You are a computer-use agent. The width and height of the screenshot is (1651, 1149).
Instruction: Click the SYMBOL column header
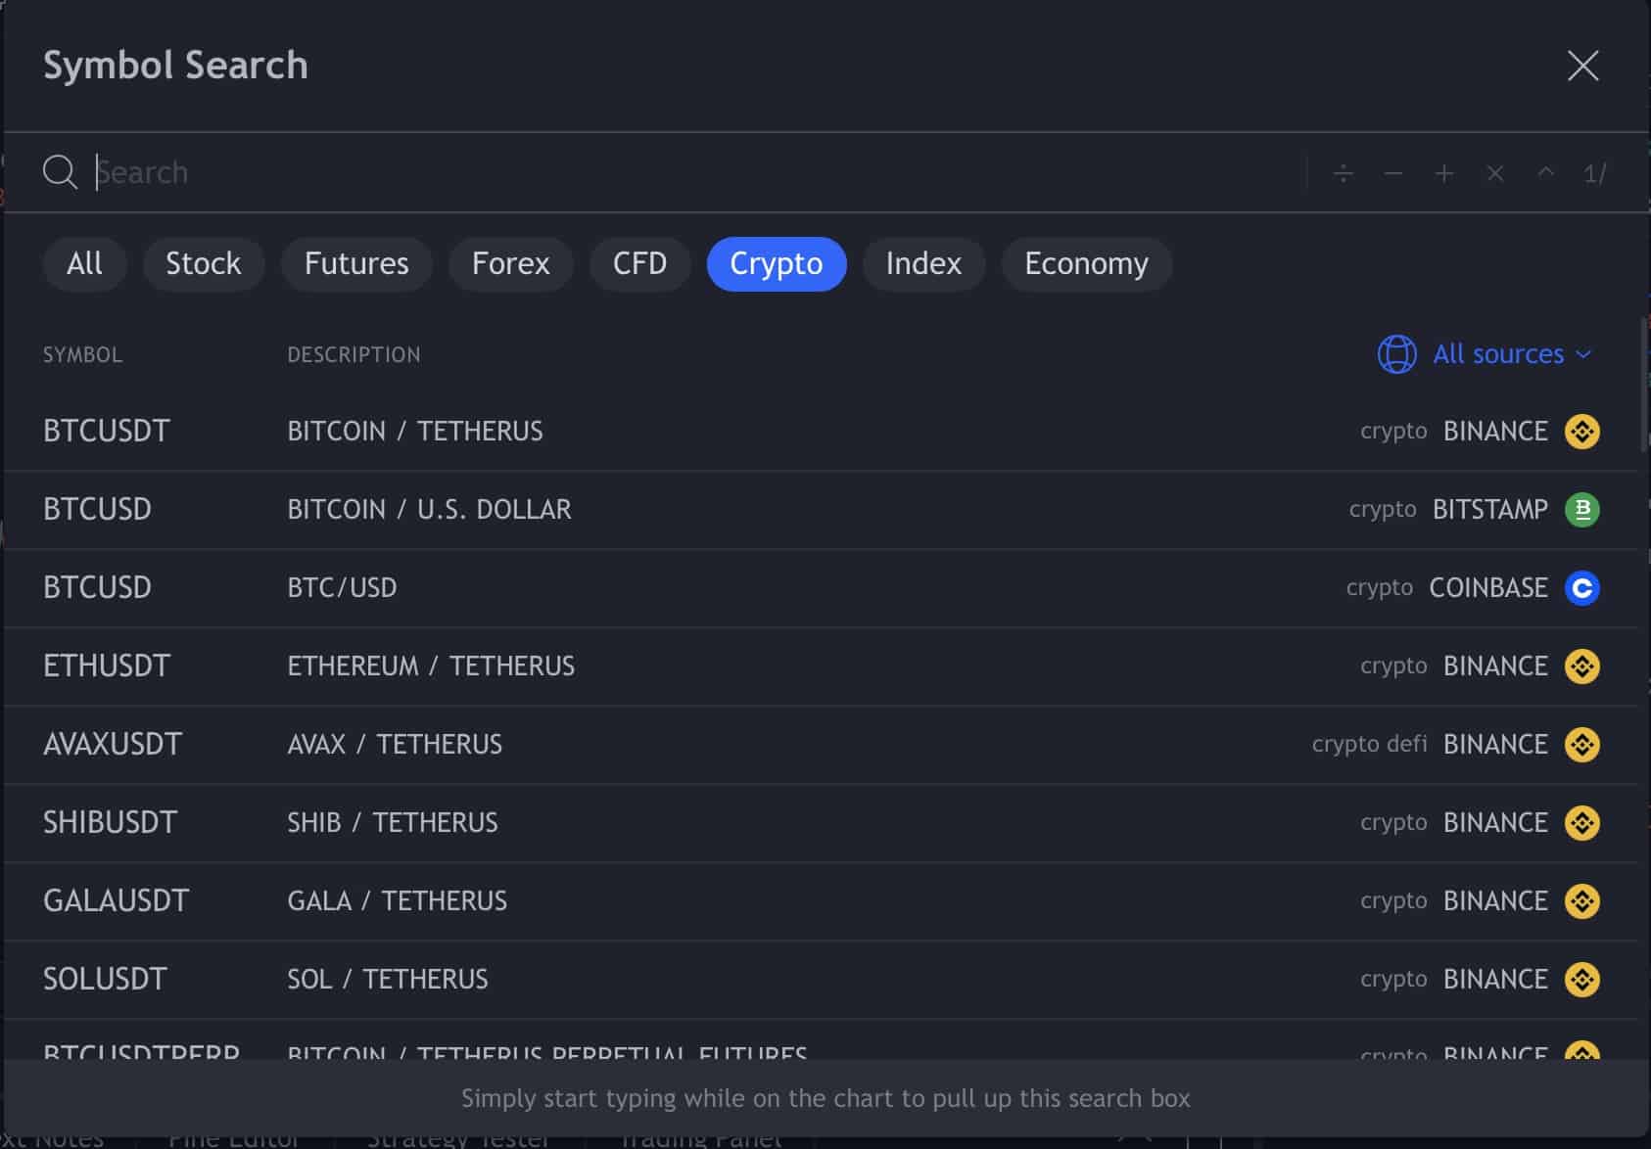tap(82, 354)
